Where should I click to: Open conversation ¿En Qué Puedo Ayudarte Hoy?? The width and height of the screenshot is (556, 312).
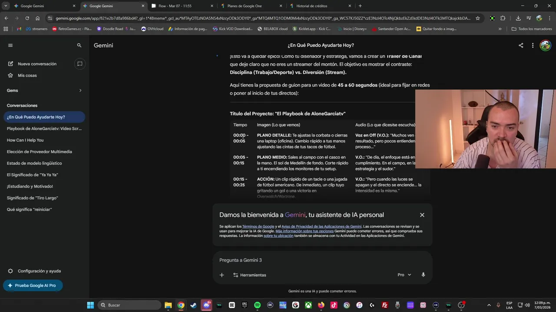pyautogui.click(x=44, y=117)
